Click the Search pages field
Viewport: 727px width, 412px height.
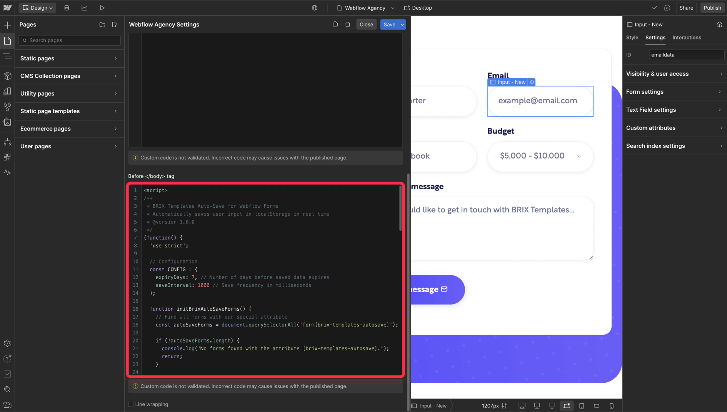[70, 40]
